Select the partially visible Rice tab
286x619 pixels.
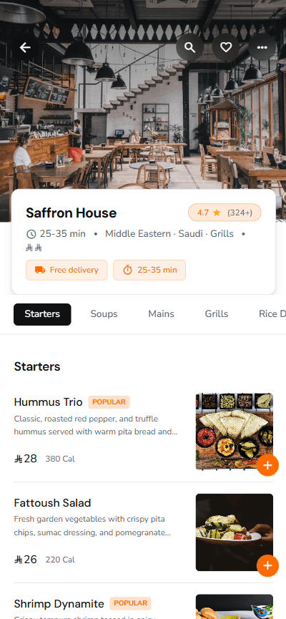click(x=272, y=314)
